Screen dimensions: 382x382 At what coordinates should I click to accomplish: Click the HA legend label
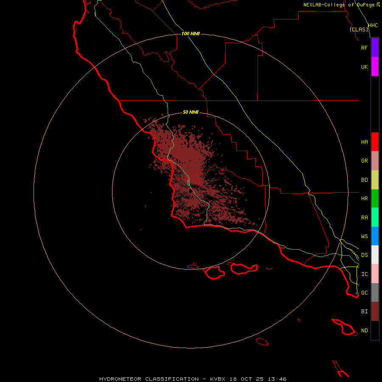click(364, 142)
